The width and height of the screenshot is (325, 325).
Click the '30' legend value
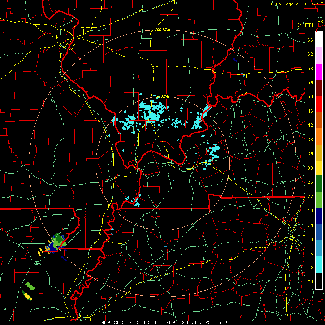[x=310, y=168]
